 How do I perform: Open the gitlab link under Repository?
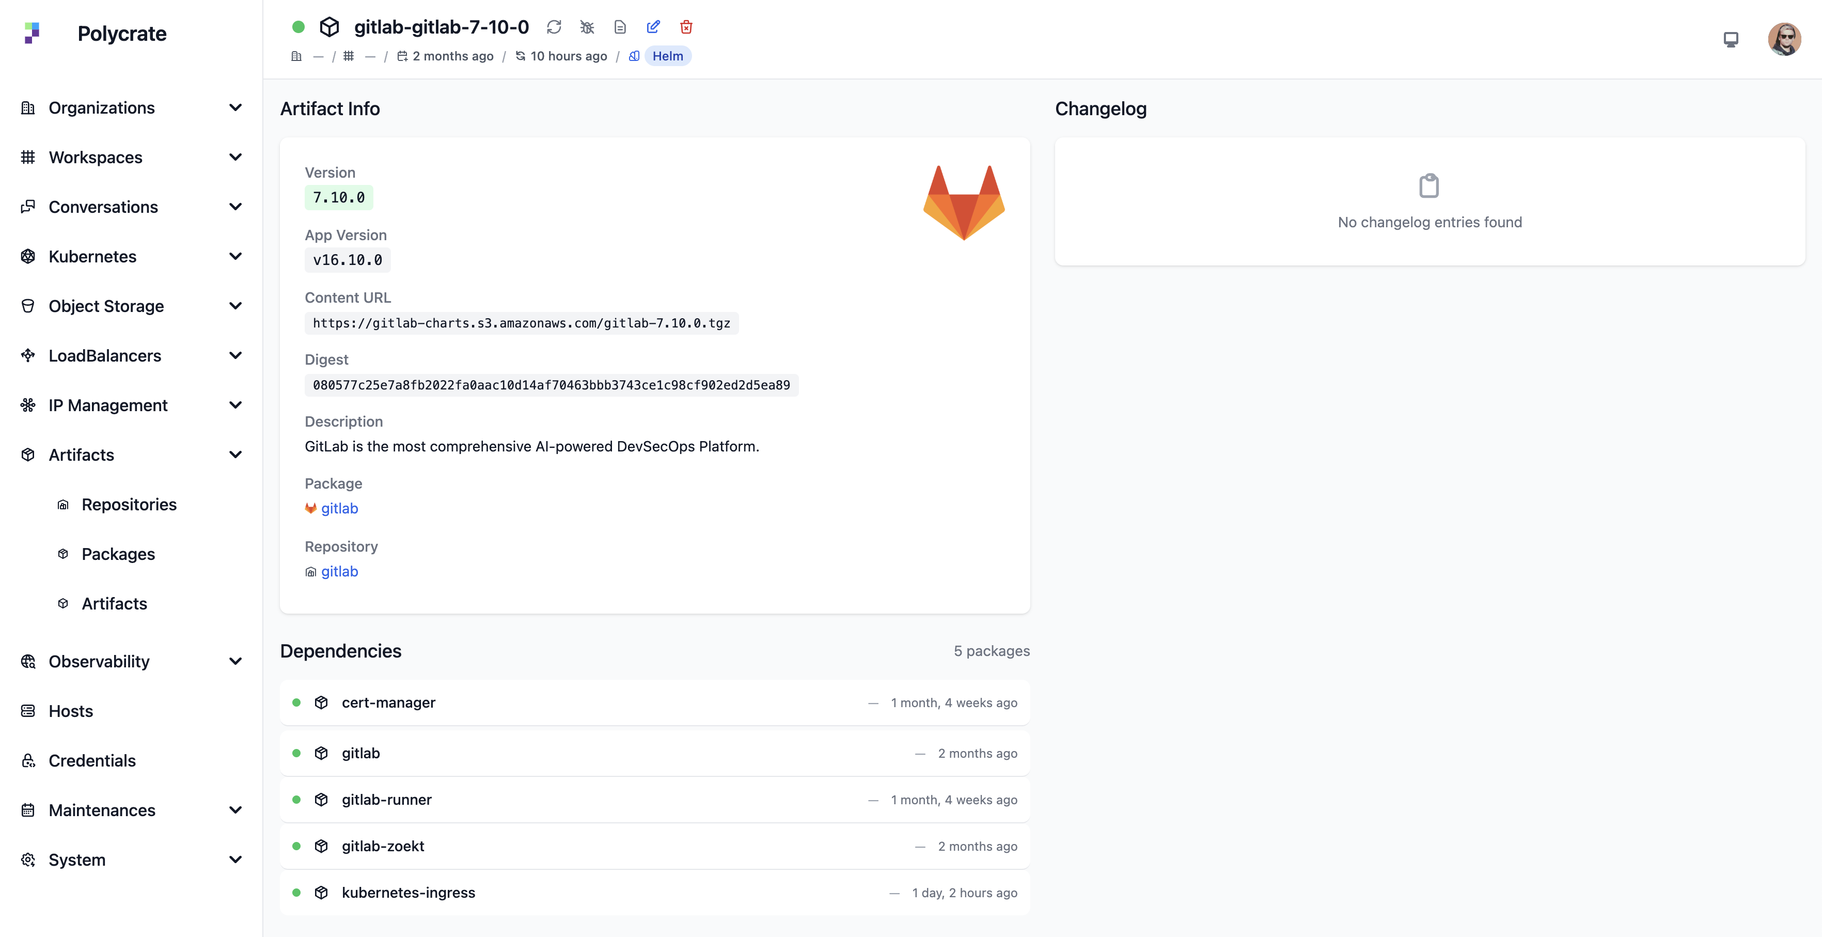(339, 571)
